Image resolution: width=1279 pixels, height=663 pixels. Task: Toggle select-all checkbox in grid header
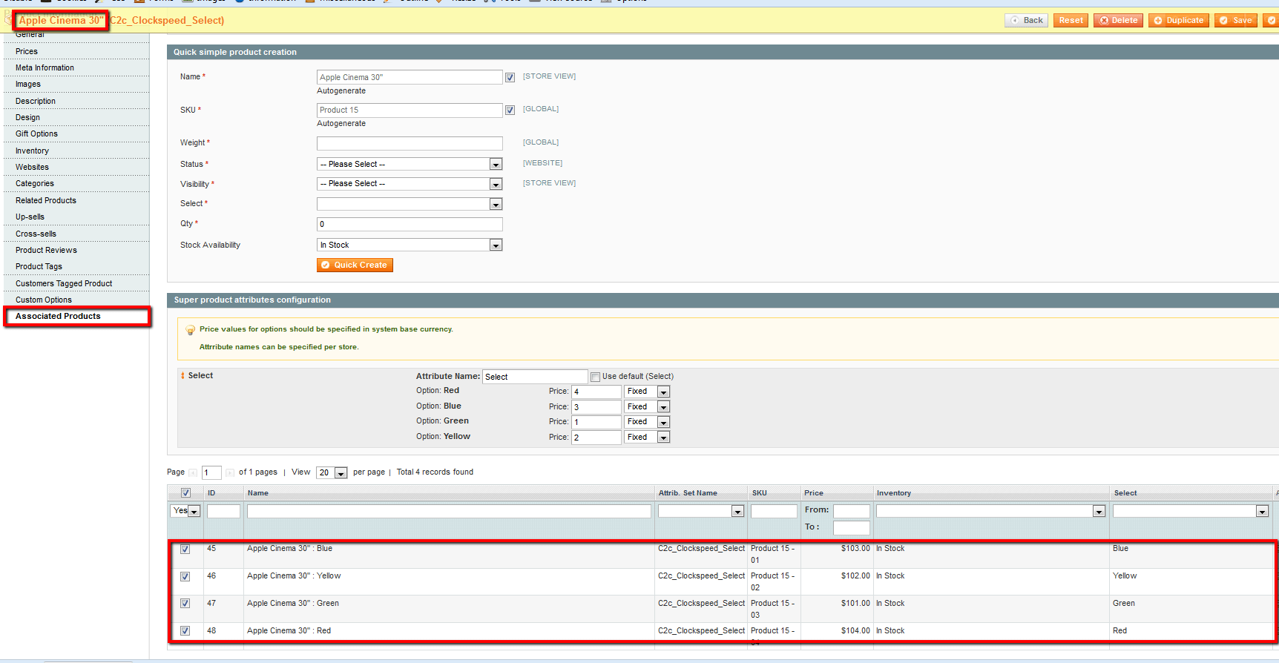pyautogui.click(x=185, y=493)
